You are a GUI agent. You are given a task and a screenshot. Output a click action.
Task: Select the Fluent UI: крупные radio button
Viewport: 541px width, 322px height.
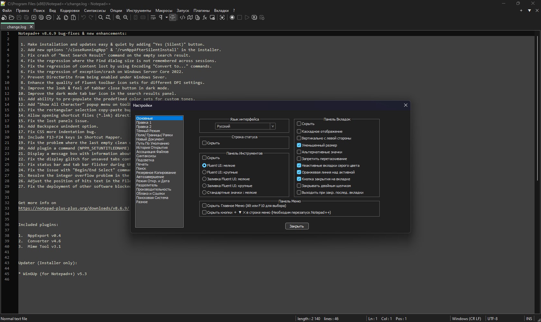point(204,172)
